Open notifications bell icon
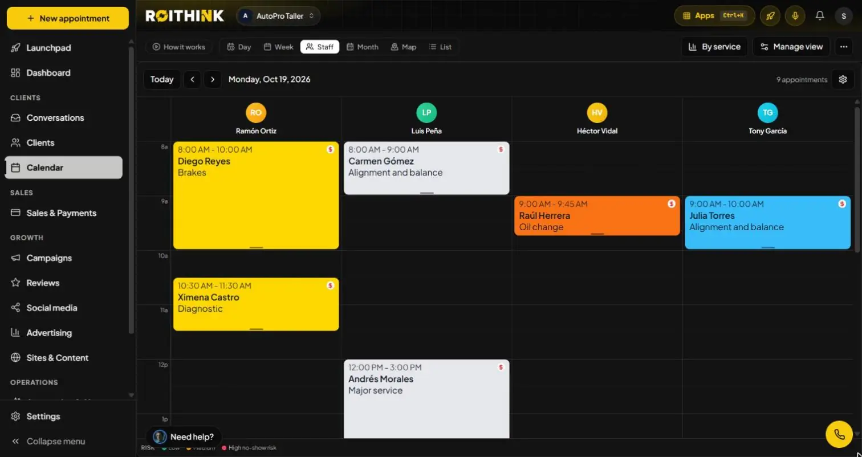 click(x=820, y=16)
